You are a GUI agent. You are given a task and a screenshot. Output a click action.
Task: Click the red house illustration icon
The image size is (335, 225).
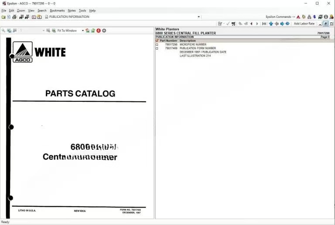coord(87,30)
